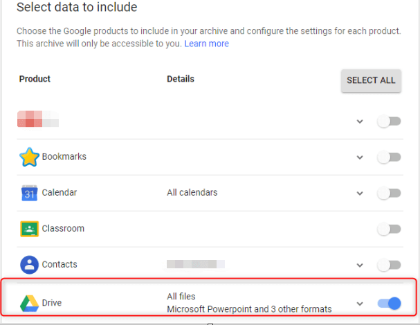The image size is (420, 325).
Task: Expand the Contacts details chevron
Action: pos(360,266)
